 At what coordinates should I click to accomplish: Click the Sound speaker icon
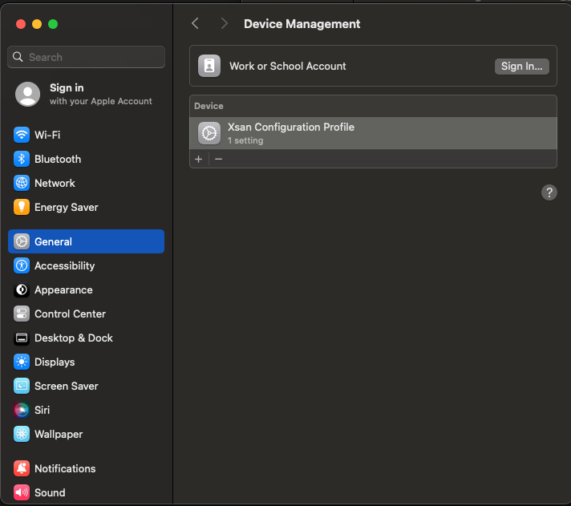pyautogui.click(x=22, y=492)
